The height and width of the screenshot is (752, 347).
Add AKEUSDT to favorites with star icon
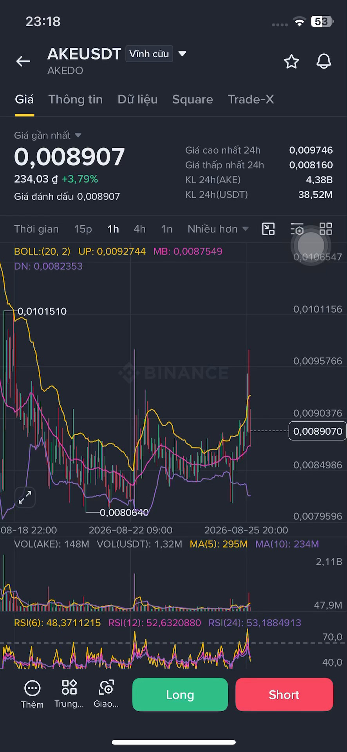[291, 61]
